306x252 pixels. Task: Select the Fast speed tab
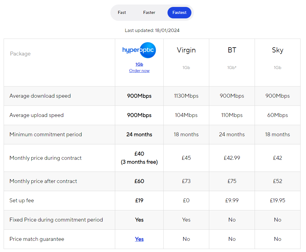[x=122, y=12]
